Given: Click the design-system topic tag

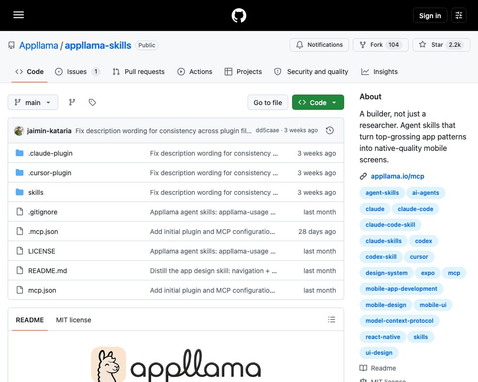Looking at the screenshot, I should pyautogui.click(x=386, y=273).
